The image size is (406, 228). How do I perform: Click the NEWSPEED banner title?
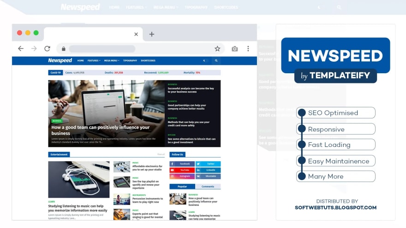pyautogui.click(x=335, y=56)
